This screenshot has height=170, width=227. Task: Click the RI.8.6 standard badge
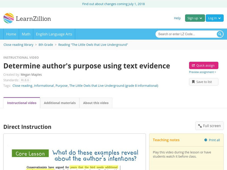pos(25,80)
